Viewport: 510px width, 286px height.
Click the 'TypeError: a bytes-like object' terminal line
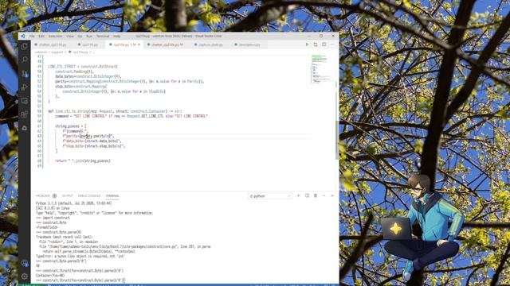pyautogui.click(x=80, y=256)
